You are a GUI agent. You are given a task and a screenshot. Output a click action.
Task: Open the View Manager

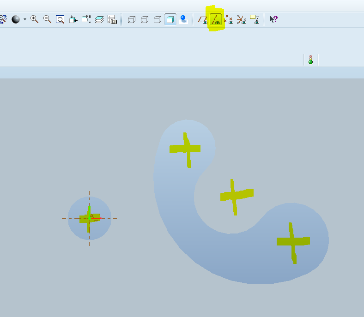coord(112,19)
